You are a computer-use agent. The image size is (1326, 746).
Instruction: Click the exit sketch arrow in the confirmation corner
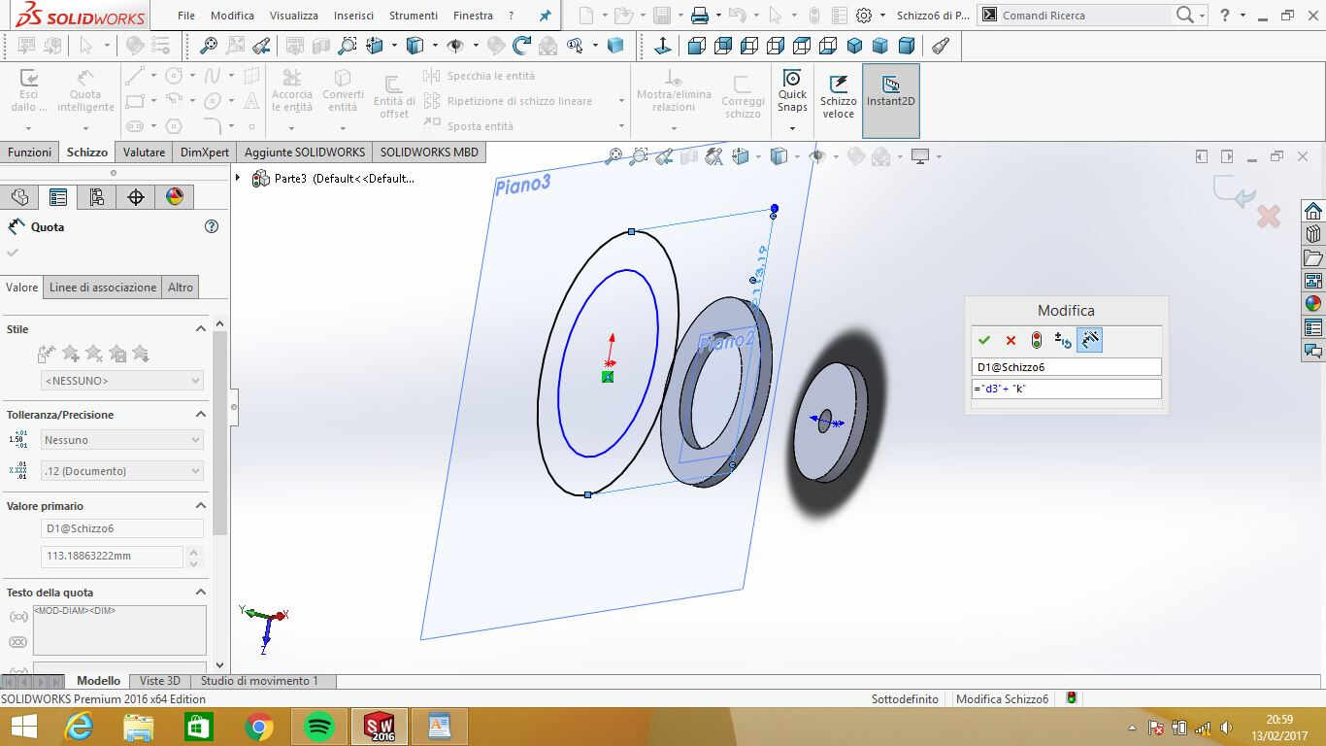(1233, 192)
